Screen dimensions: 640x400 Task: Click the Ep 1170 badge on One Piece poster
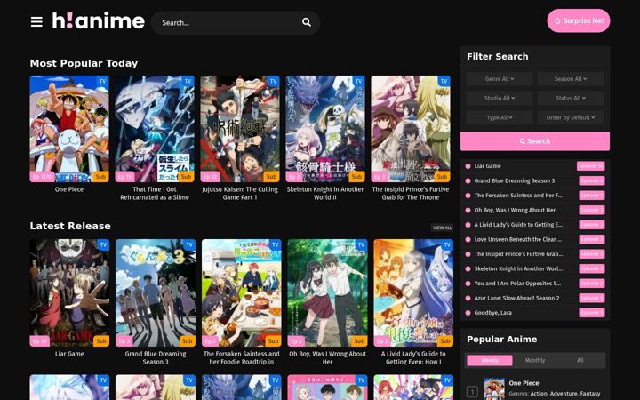pyautogui.click(x=42, y=177)
